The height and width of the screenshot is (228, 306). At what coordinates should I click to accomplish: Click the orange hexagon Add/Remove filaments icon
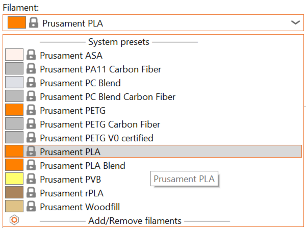pyautogui.click(x=14, y=220)
